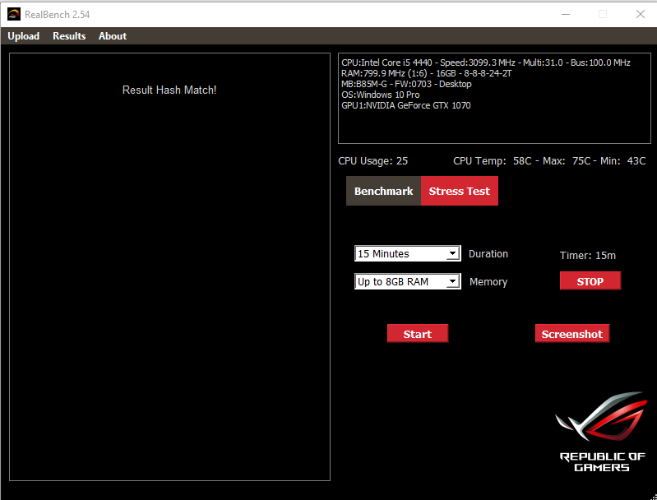Click the RealBench app icon in title bar

point(14,13)
